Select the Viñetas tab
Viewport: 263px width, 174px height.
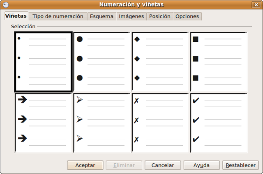point(16,16)
